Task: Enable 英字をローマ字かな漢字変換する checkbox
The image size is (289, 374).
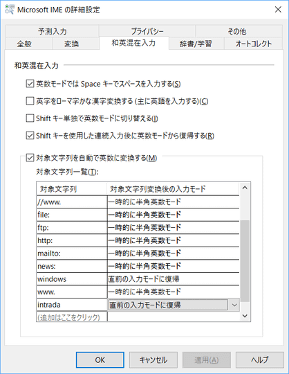Action: [x=30, y=101]
